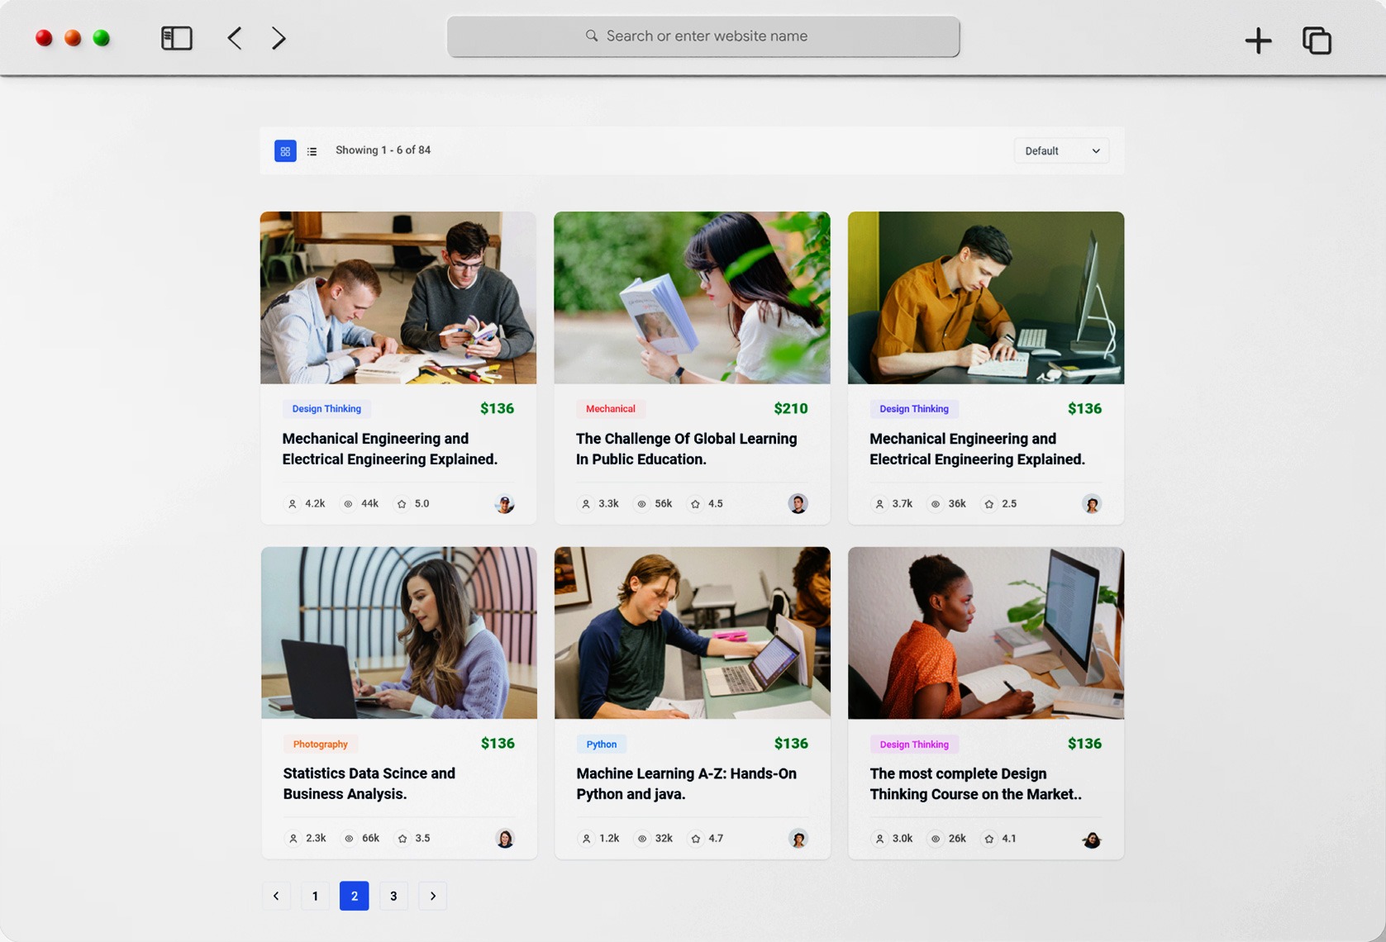The image size is (1386, 942).
Task: Toggle the browser sidebar panel icon
Action: tap(176, 38)
